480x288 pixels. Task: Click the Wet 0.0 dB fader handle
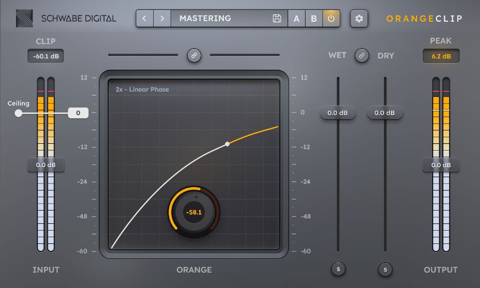pyautogui.click(x=338, y=113)
